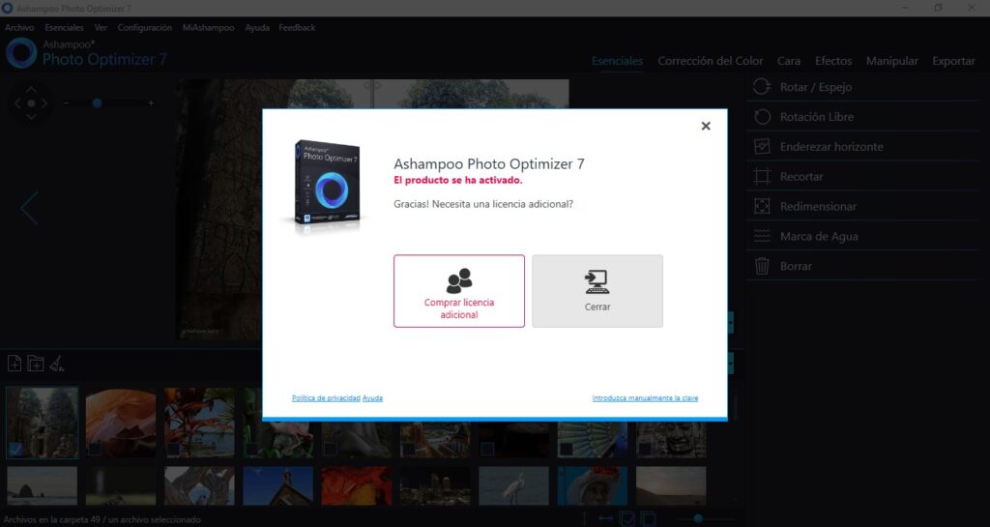Open the Ayuda link in the dialog
The height and width of the screenshot is (527, 990).
372,398
